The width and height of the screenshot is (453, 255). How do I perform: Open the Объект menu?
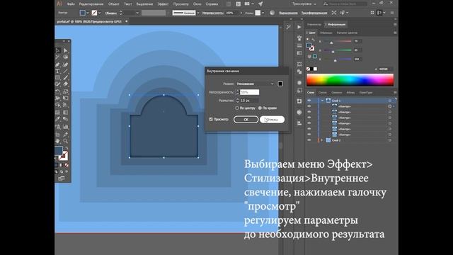pos(113,4)
